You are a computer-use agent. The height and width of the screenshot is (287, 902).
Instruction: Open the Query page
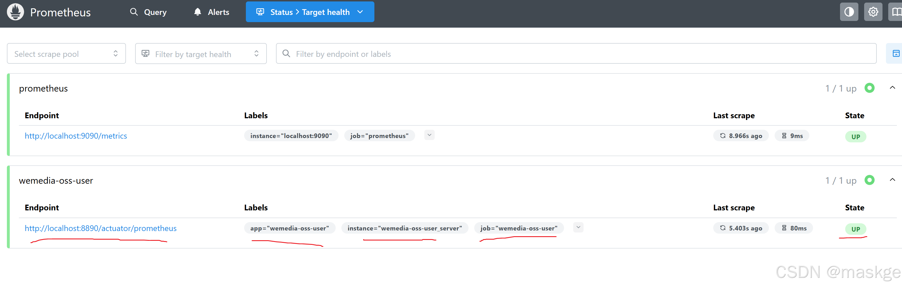[148, 12]
